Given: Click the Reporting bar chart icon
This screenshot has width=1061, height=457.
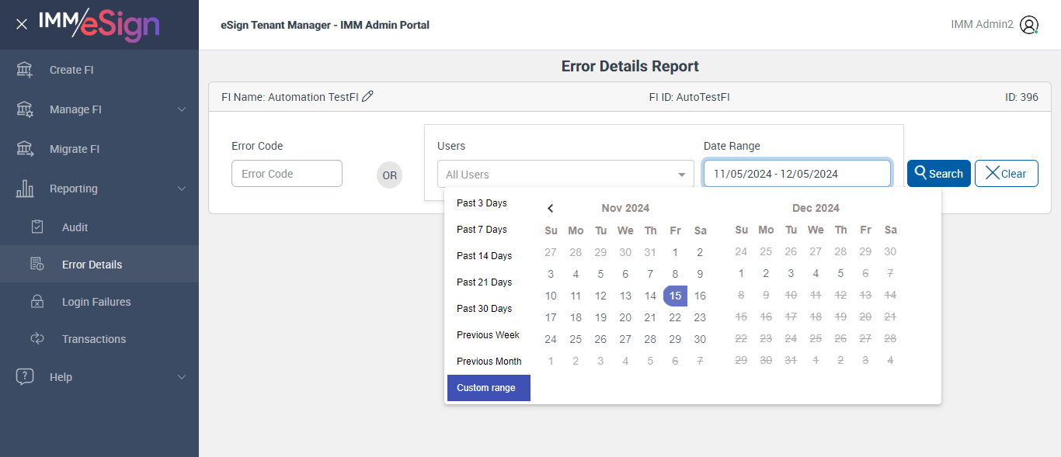Looking at the screenshot, I should click(25, 189).
